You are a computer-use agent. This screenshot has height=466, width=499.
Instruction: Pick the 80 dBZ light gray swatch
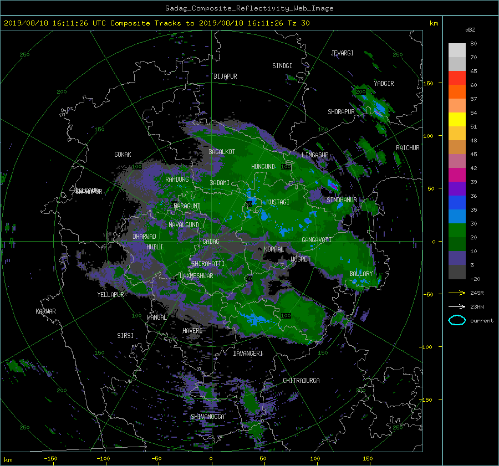[x=457, y=50]
